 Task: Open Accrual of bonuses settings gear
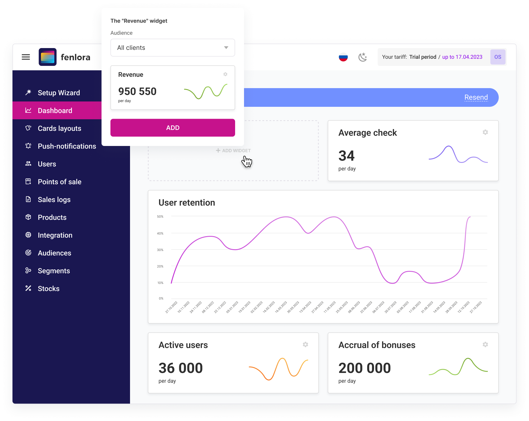(485, 344)
